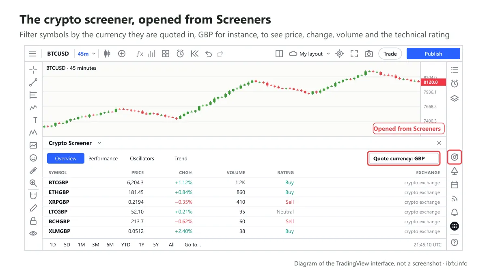This screenshot has height=274, width=487.
Task: Open the black dotted apps grid icon
Action: (x=455, y=226)
